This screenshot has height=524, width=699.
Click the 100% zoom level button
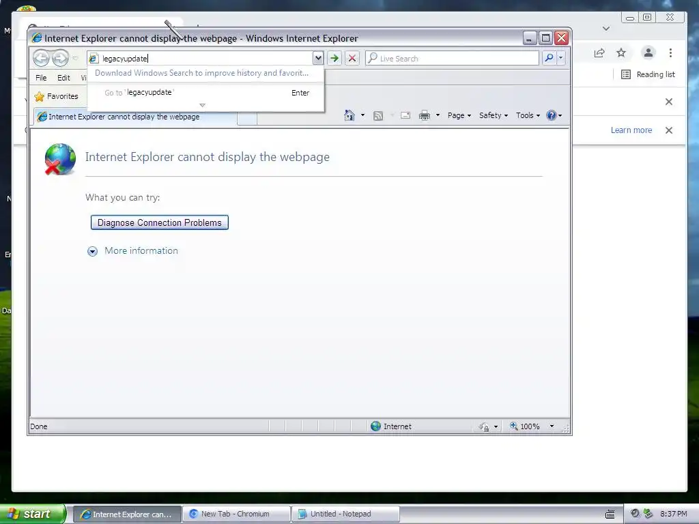pyautogui.click(x=525, y=426)
